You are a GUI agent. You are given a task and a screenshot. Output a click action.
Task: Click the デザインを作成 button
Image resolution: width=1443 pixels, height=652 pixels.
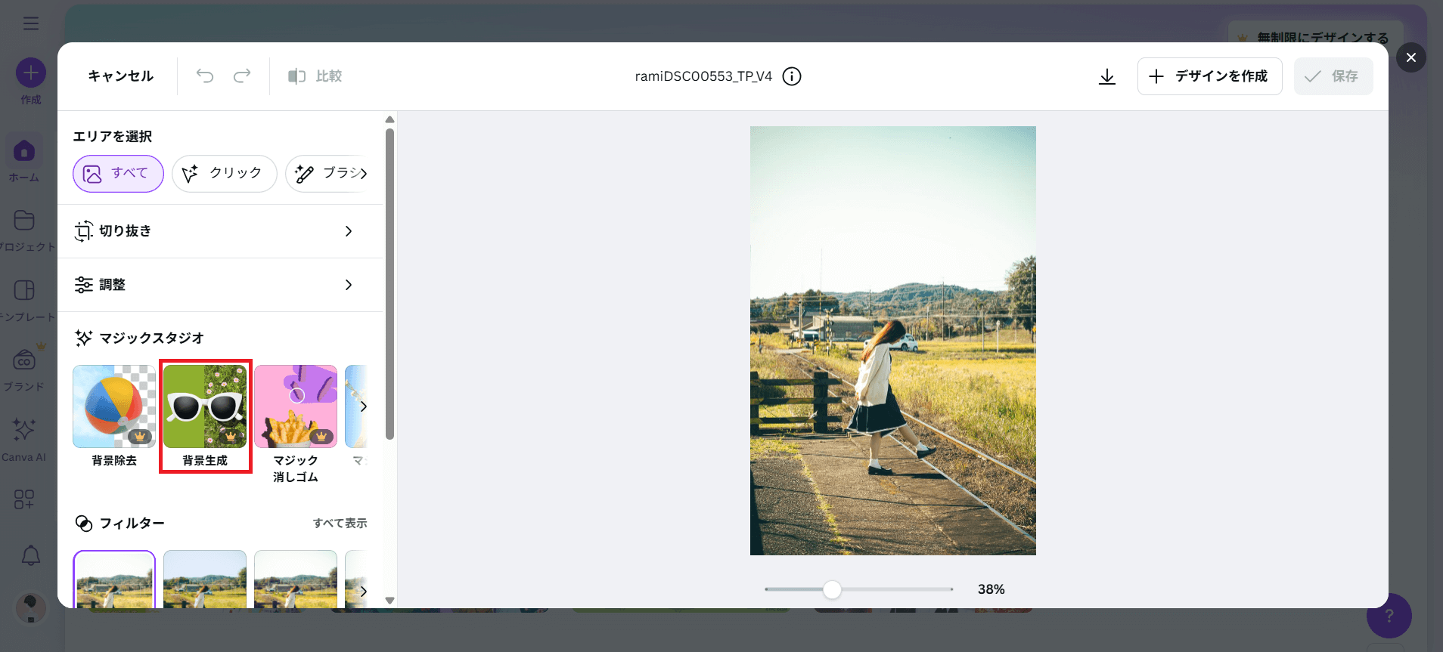point(1209,76)
